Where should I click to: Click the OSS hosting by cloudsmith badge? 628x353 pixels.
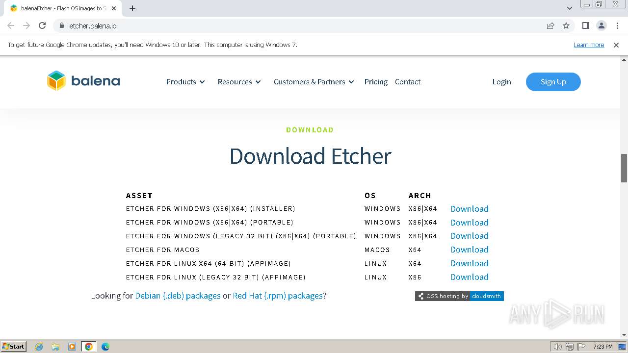point(459,296)
